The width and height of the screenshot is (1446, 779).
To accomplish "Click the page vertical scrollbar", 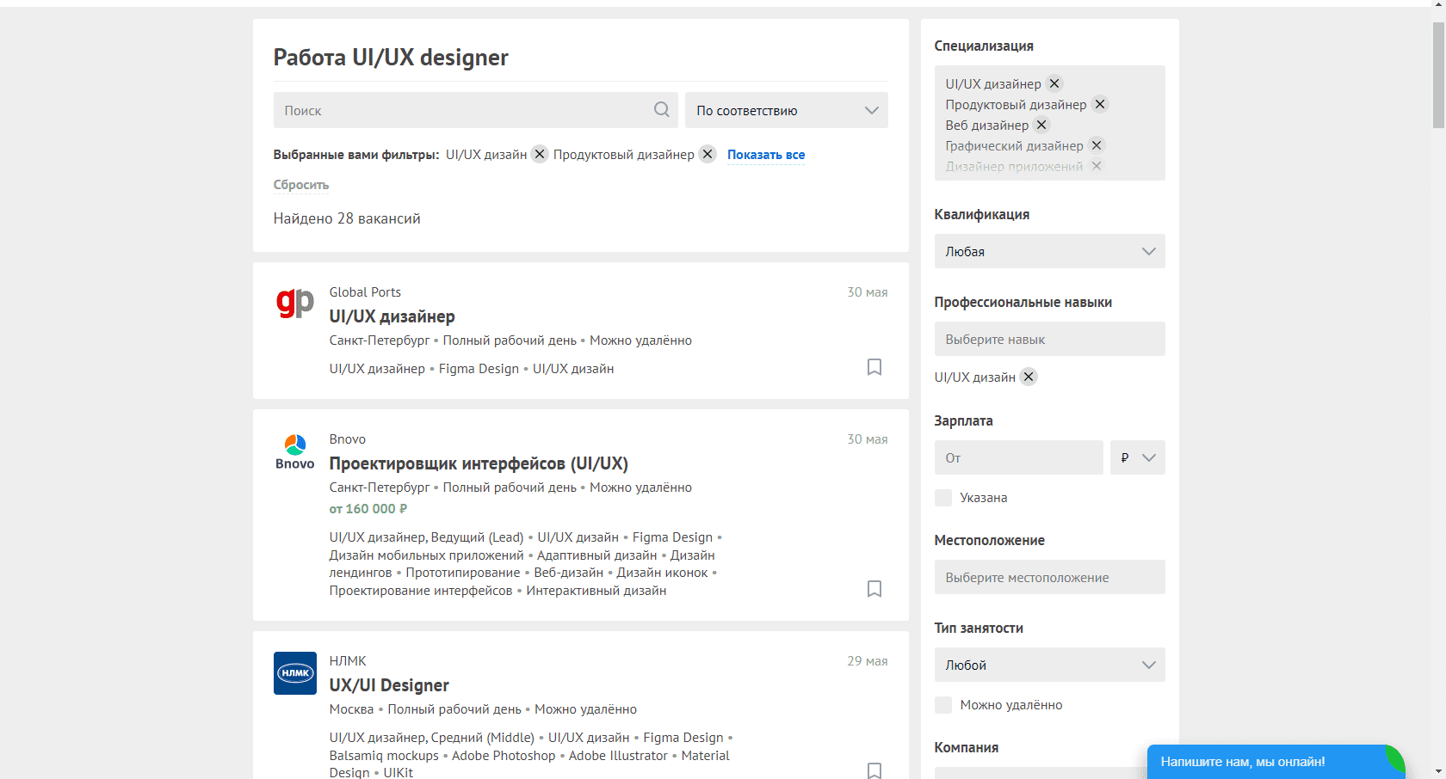I will (x=1438, y=76).
